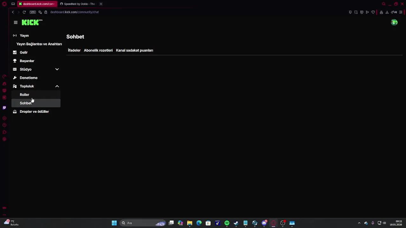
Task: Open the weather widget Bulutlu
Action: pos(11,223)
